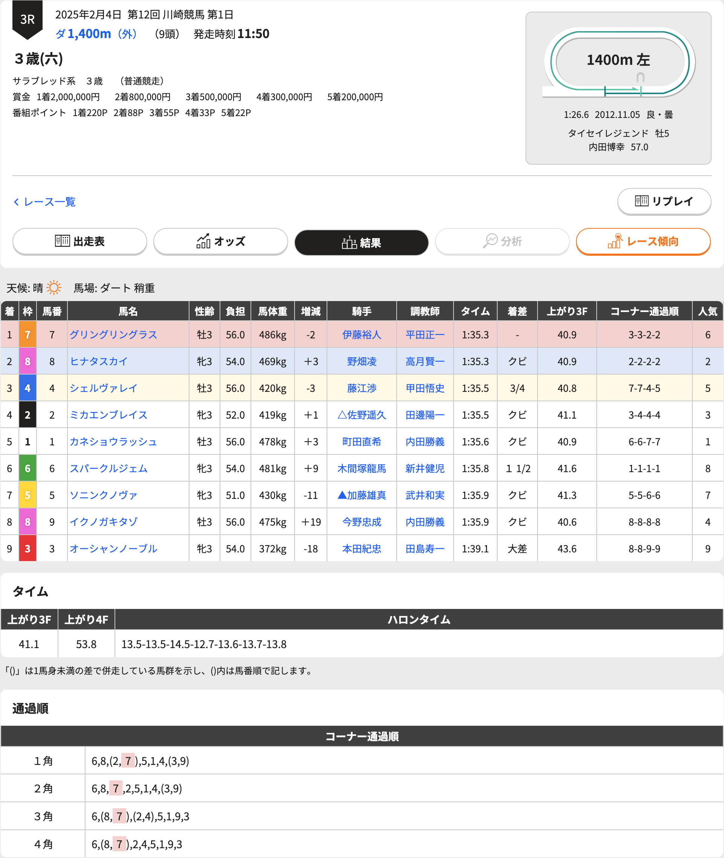Viewport: 724px width, 858px height.
Task: Open horse ミカエンブレイス
Action: [x=108, y=414]
